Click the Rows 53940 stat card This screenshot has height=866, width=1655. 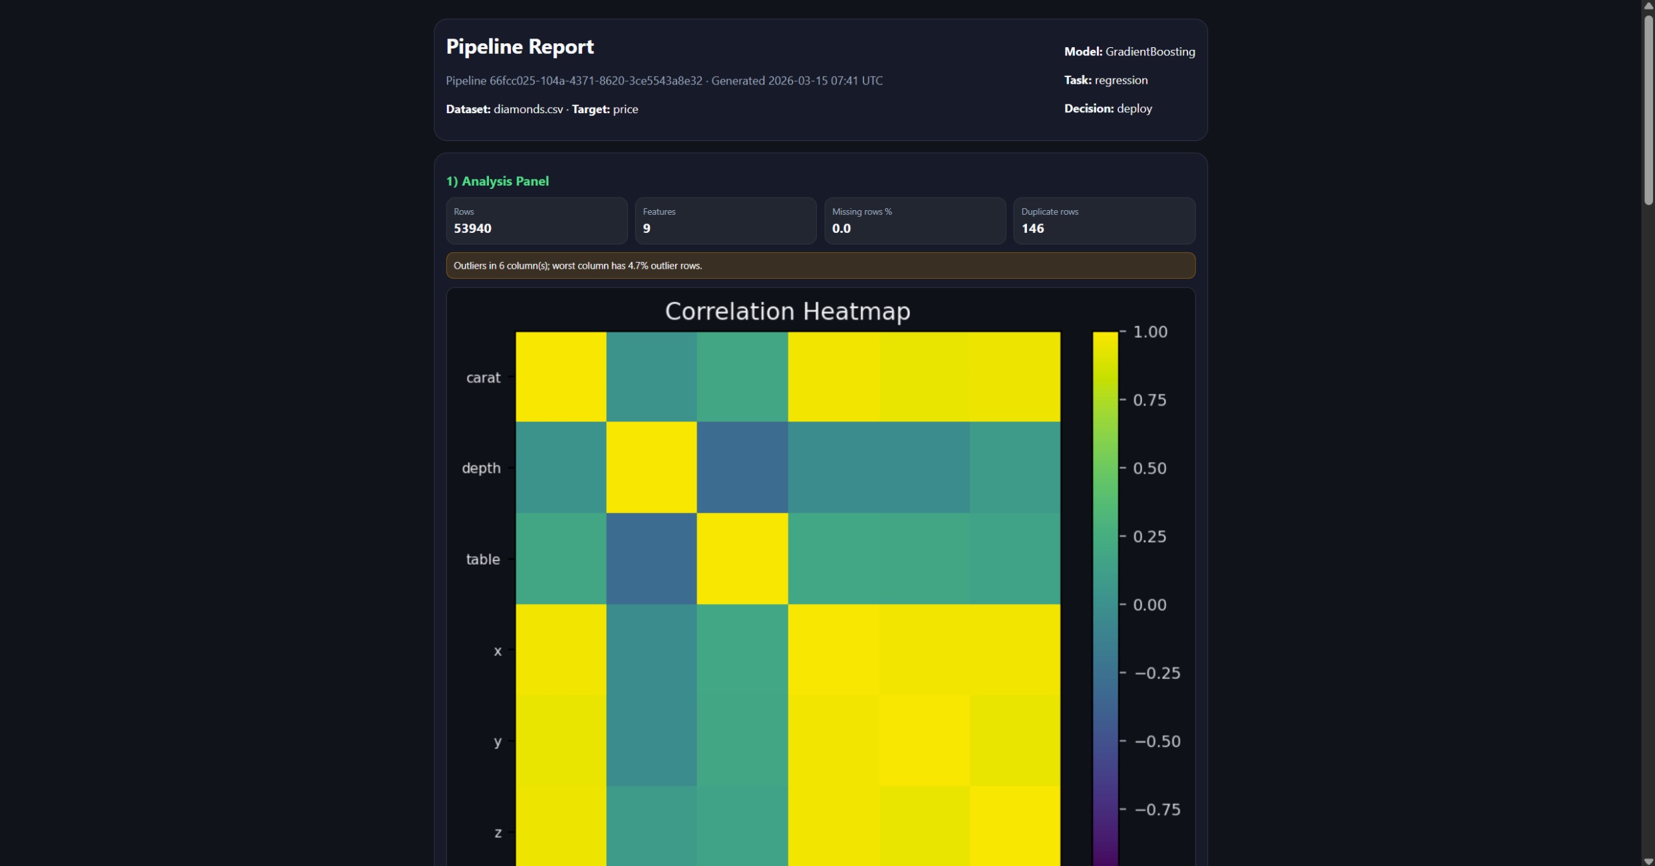point(536,221)
